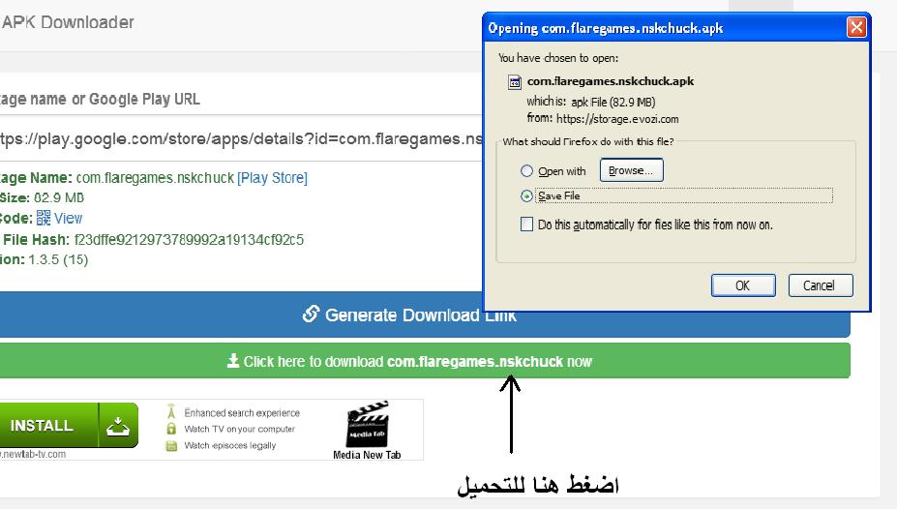Click the chain link icon on Generate Download Link
This screenshot has width=897, height=510.
[x=311, y=315]
